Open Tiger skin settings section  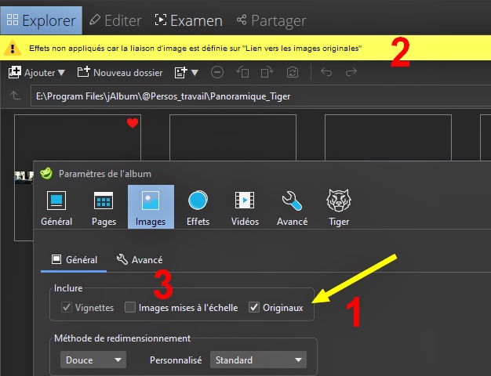click(x=339, y=207)
